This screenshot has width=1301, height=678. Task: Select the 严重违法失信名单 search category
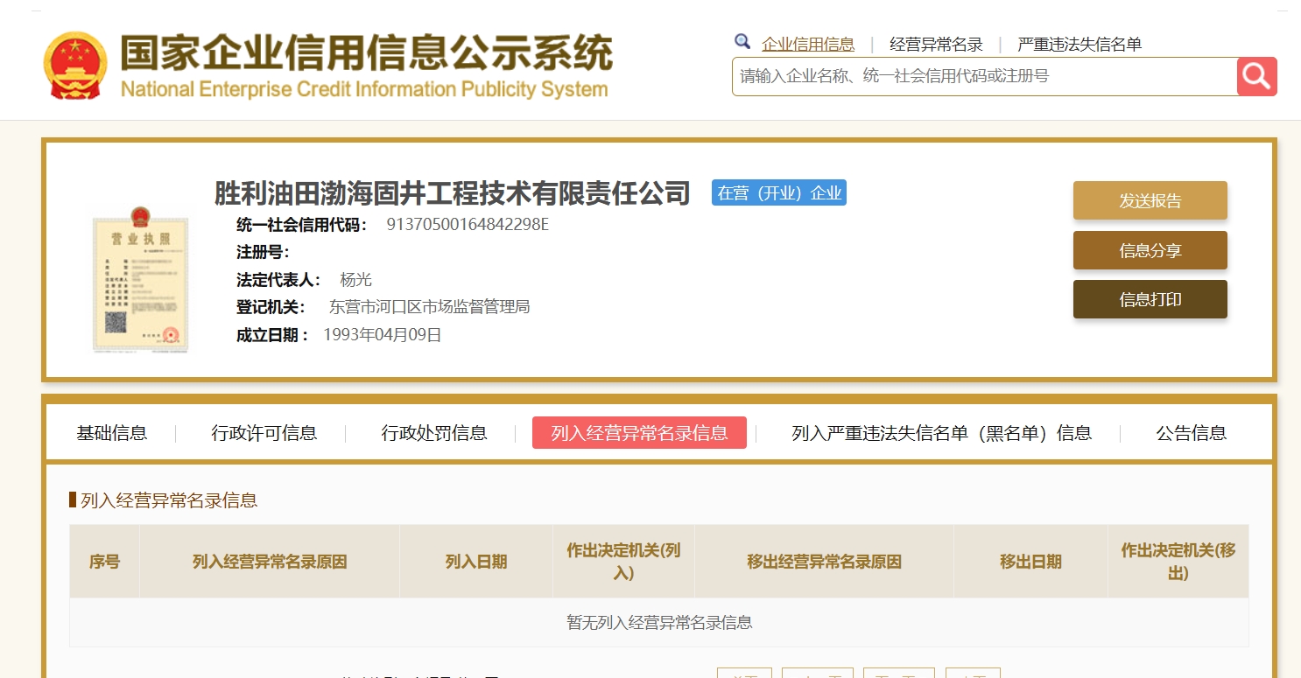click(x=1079, y=45)
